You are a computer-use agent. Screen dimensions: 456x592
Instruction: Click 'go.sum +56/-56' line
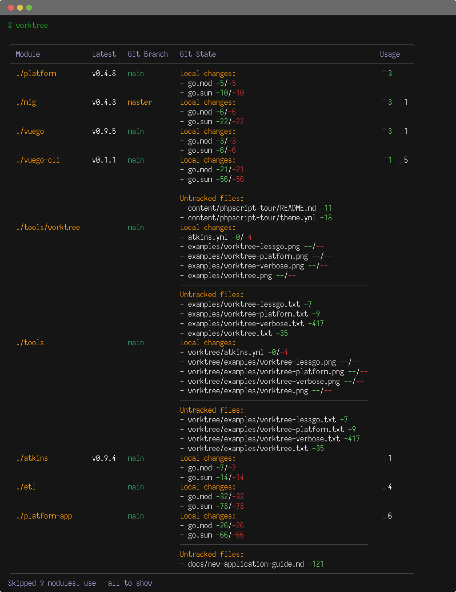[x=212, y=179]
